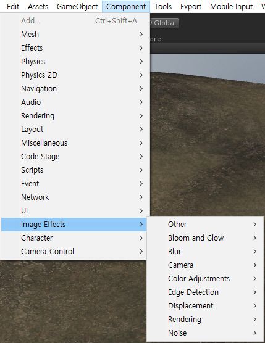Image resolution: width=265 pixels, height=343 pixels.
Task: Open the Mesh submenu
Action: pyautogui.click(x=74, y=35)
